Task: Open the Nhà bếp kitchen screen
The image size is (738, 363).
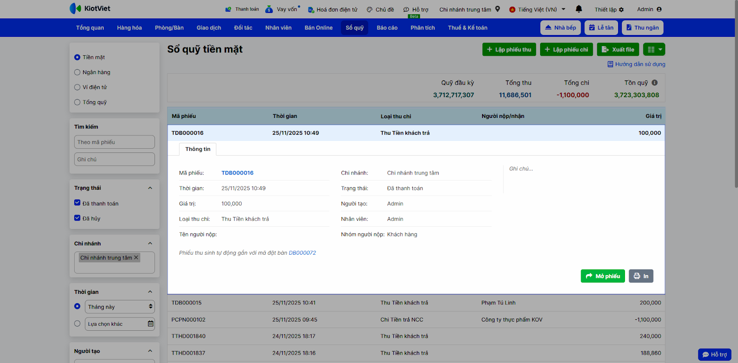Action: pos(560,28)
